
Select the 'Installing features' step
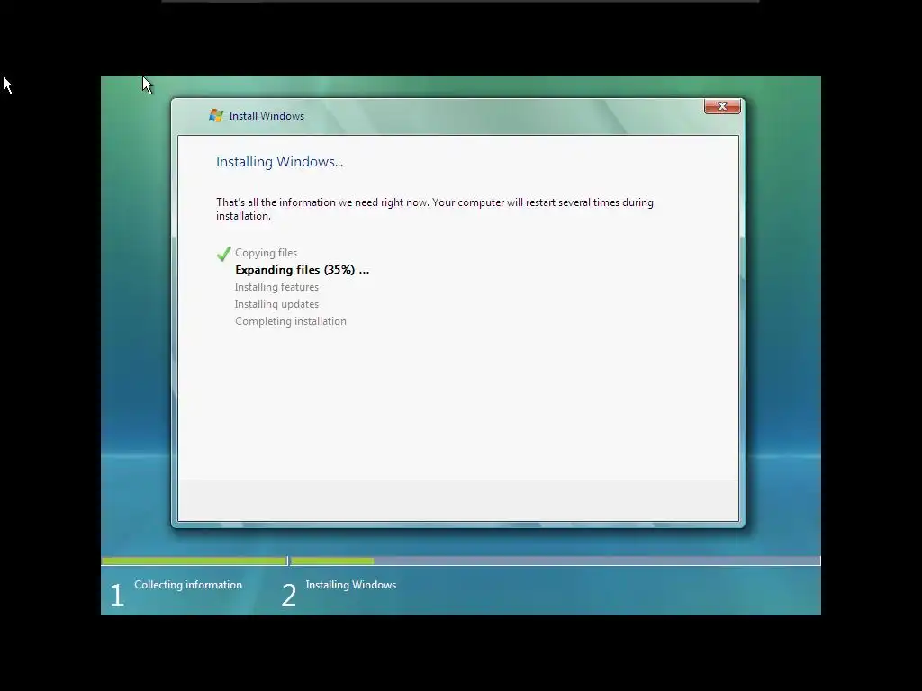click(x=276, y=287)
